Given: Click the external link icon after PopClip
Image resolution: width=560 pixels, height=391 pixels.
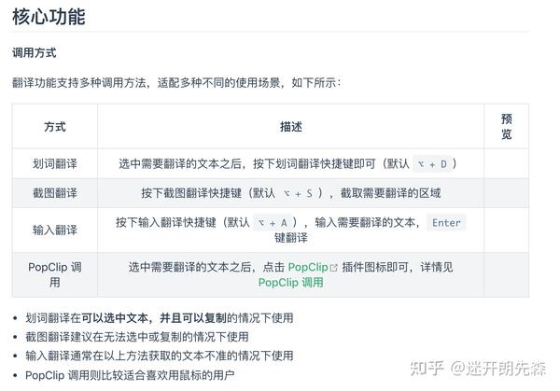Looking at the screenshot, I should tap(333, 267).
